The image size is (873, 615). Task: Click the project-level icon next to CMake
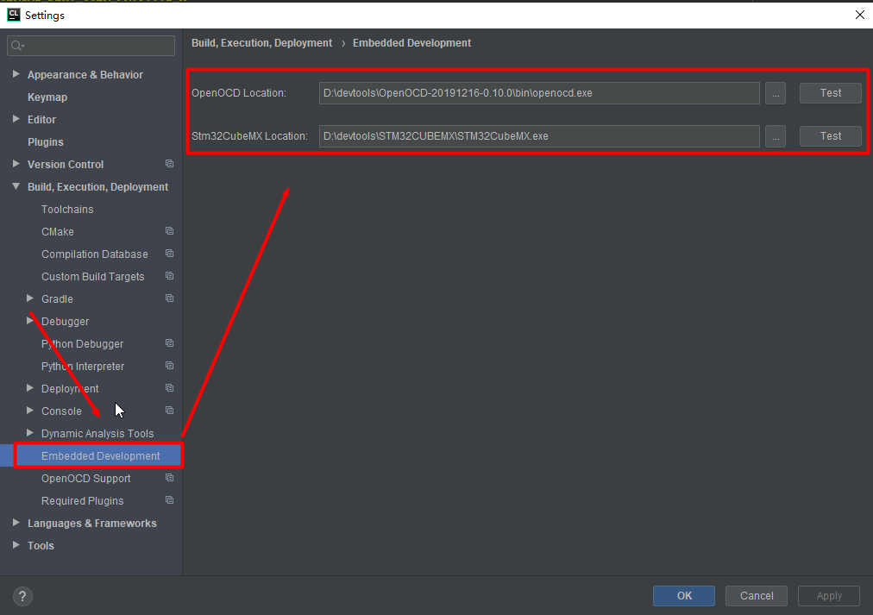pyautogui.click(x=169, y=231)
